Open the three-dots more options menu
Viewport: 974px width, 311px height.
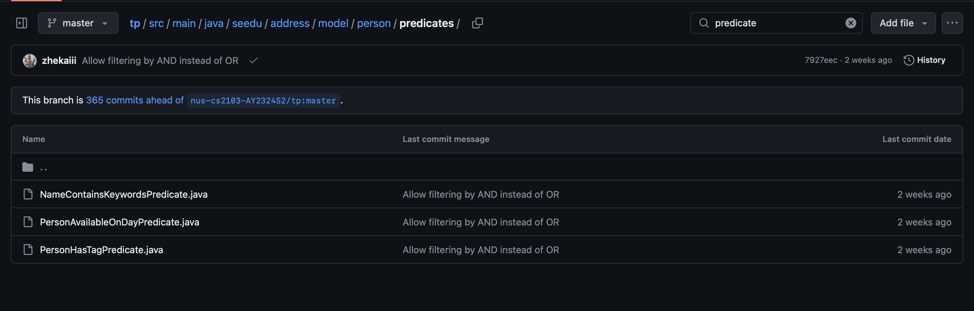pyautogui.click(x=952, y=23)
